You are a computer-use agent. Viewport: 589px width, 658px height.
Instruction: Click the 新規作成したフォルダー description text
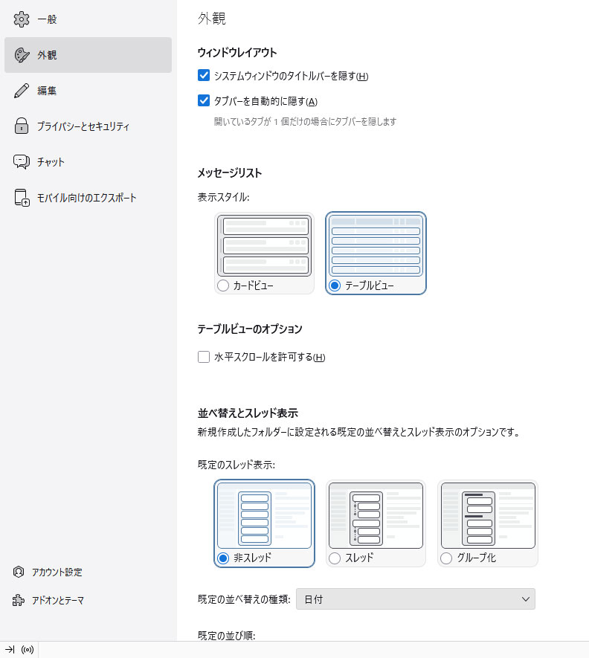click(x=359, y=432)
